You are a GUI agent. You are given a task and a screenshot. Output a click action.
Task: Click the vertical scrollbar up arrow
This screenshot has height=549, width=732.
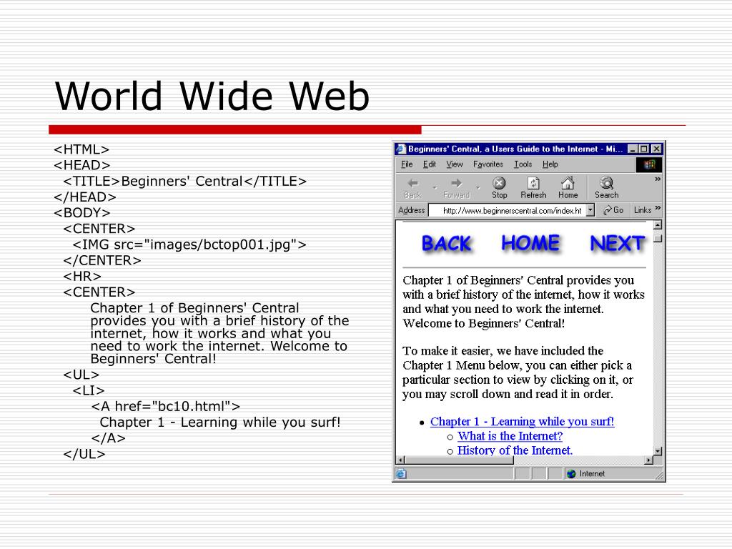pyautogui.click(x=658, y=225)
